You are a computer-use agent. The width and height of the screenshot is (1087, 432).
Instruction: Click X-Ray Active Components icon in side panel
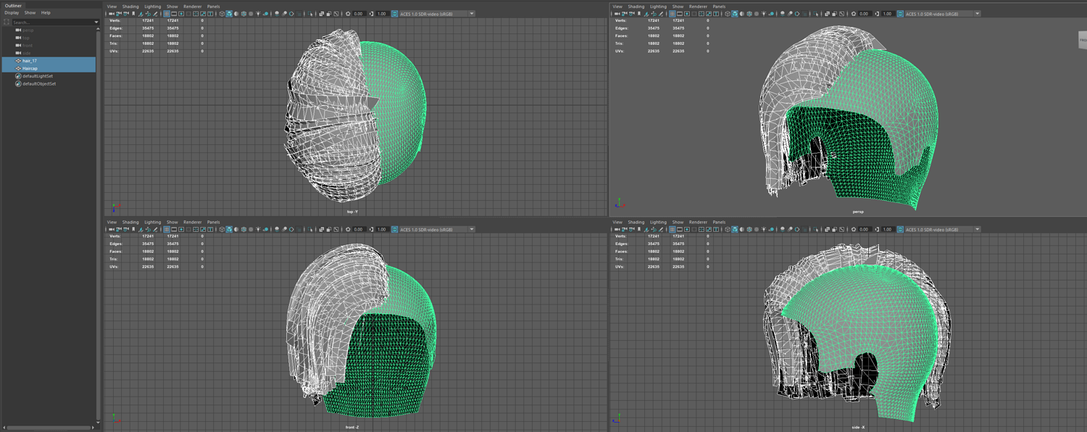(835, 229)
